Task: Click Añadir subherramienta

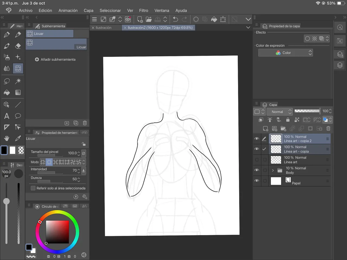Action: pos(55,59)
